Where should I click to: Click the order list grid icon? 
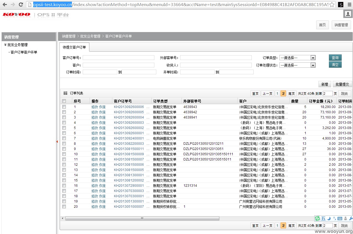tap(66, 93)
